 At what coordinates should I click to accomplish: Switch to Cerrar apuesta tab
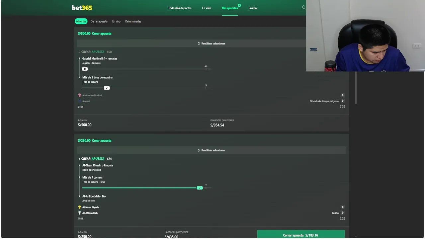click(x=99, y=21)
